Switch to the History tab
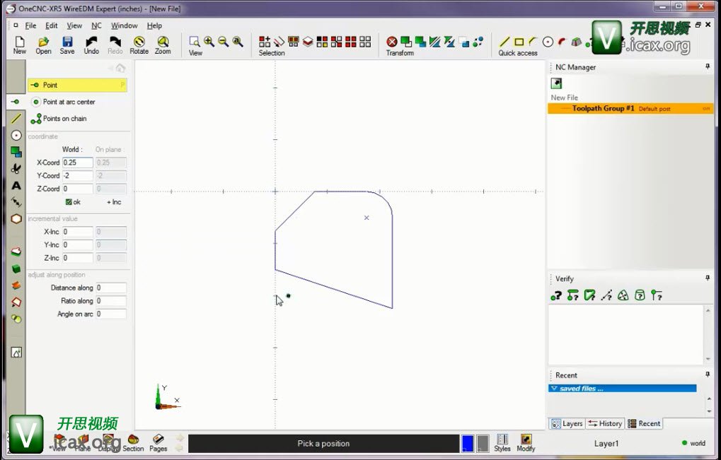Viewport: 721px width, 460px height. pos(605,423)
